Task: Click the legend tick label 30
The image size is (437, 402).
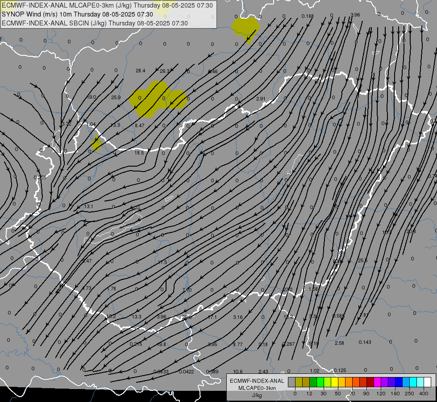Action: 323,394
